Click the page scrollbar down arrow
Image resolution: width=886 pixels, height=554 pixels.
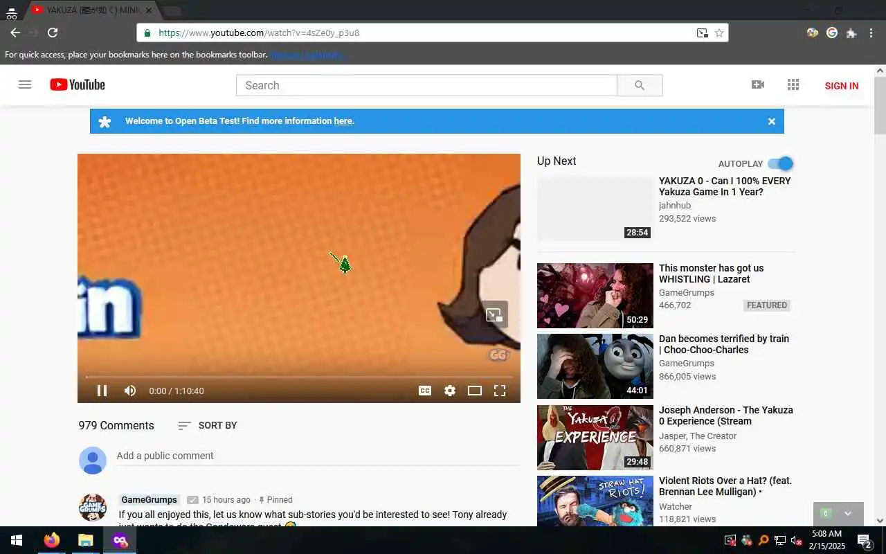pyautogui.click(x=880, y=520)
